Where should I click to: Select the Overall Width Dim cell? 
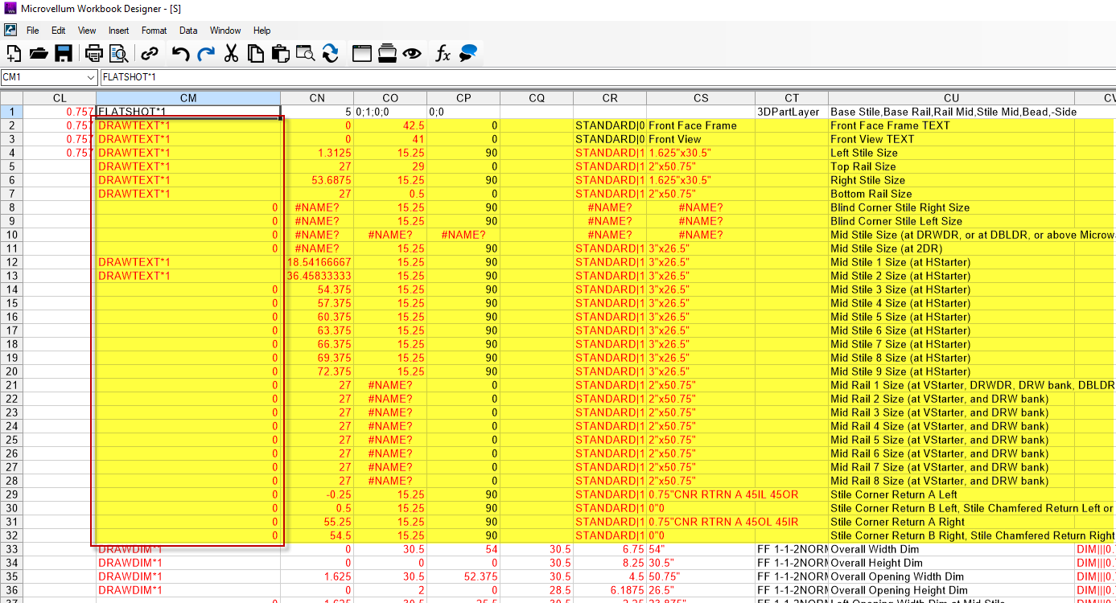951,549
